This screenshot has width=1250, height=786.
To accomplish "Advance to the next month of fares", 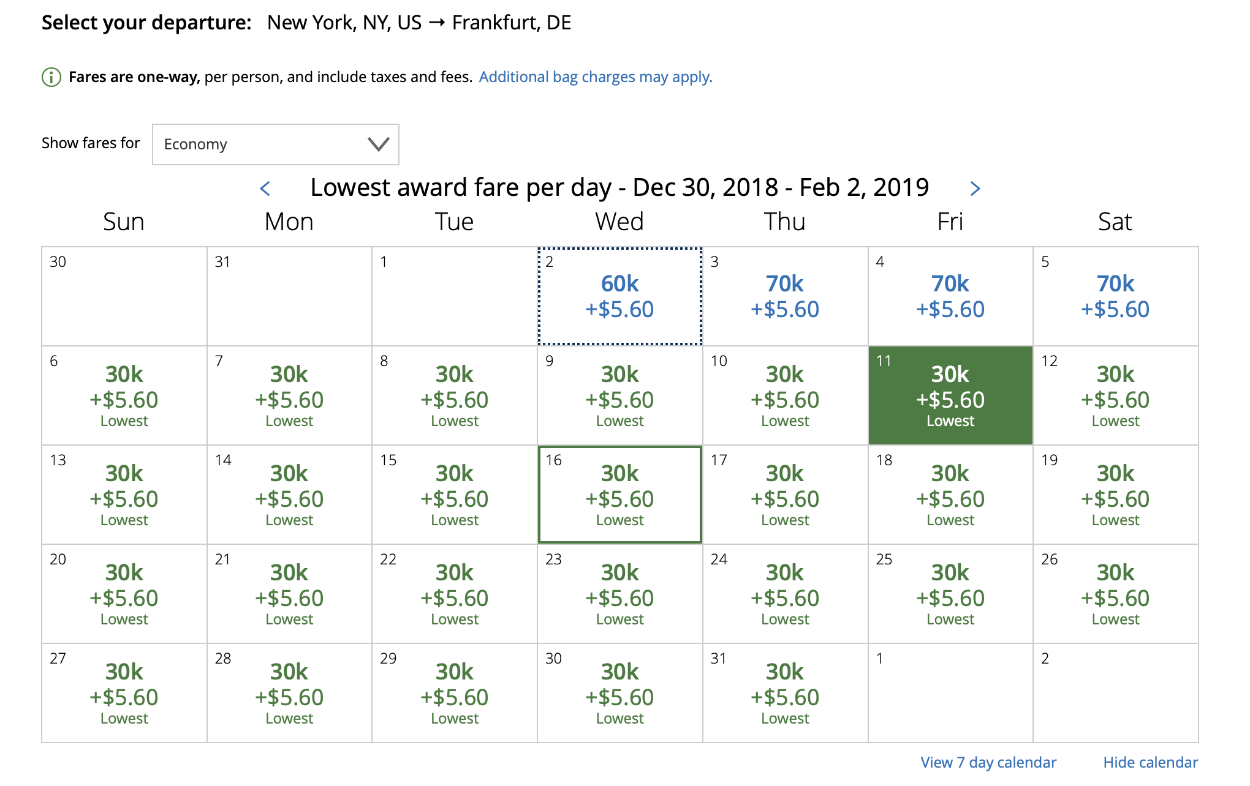I will 975,189.
